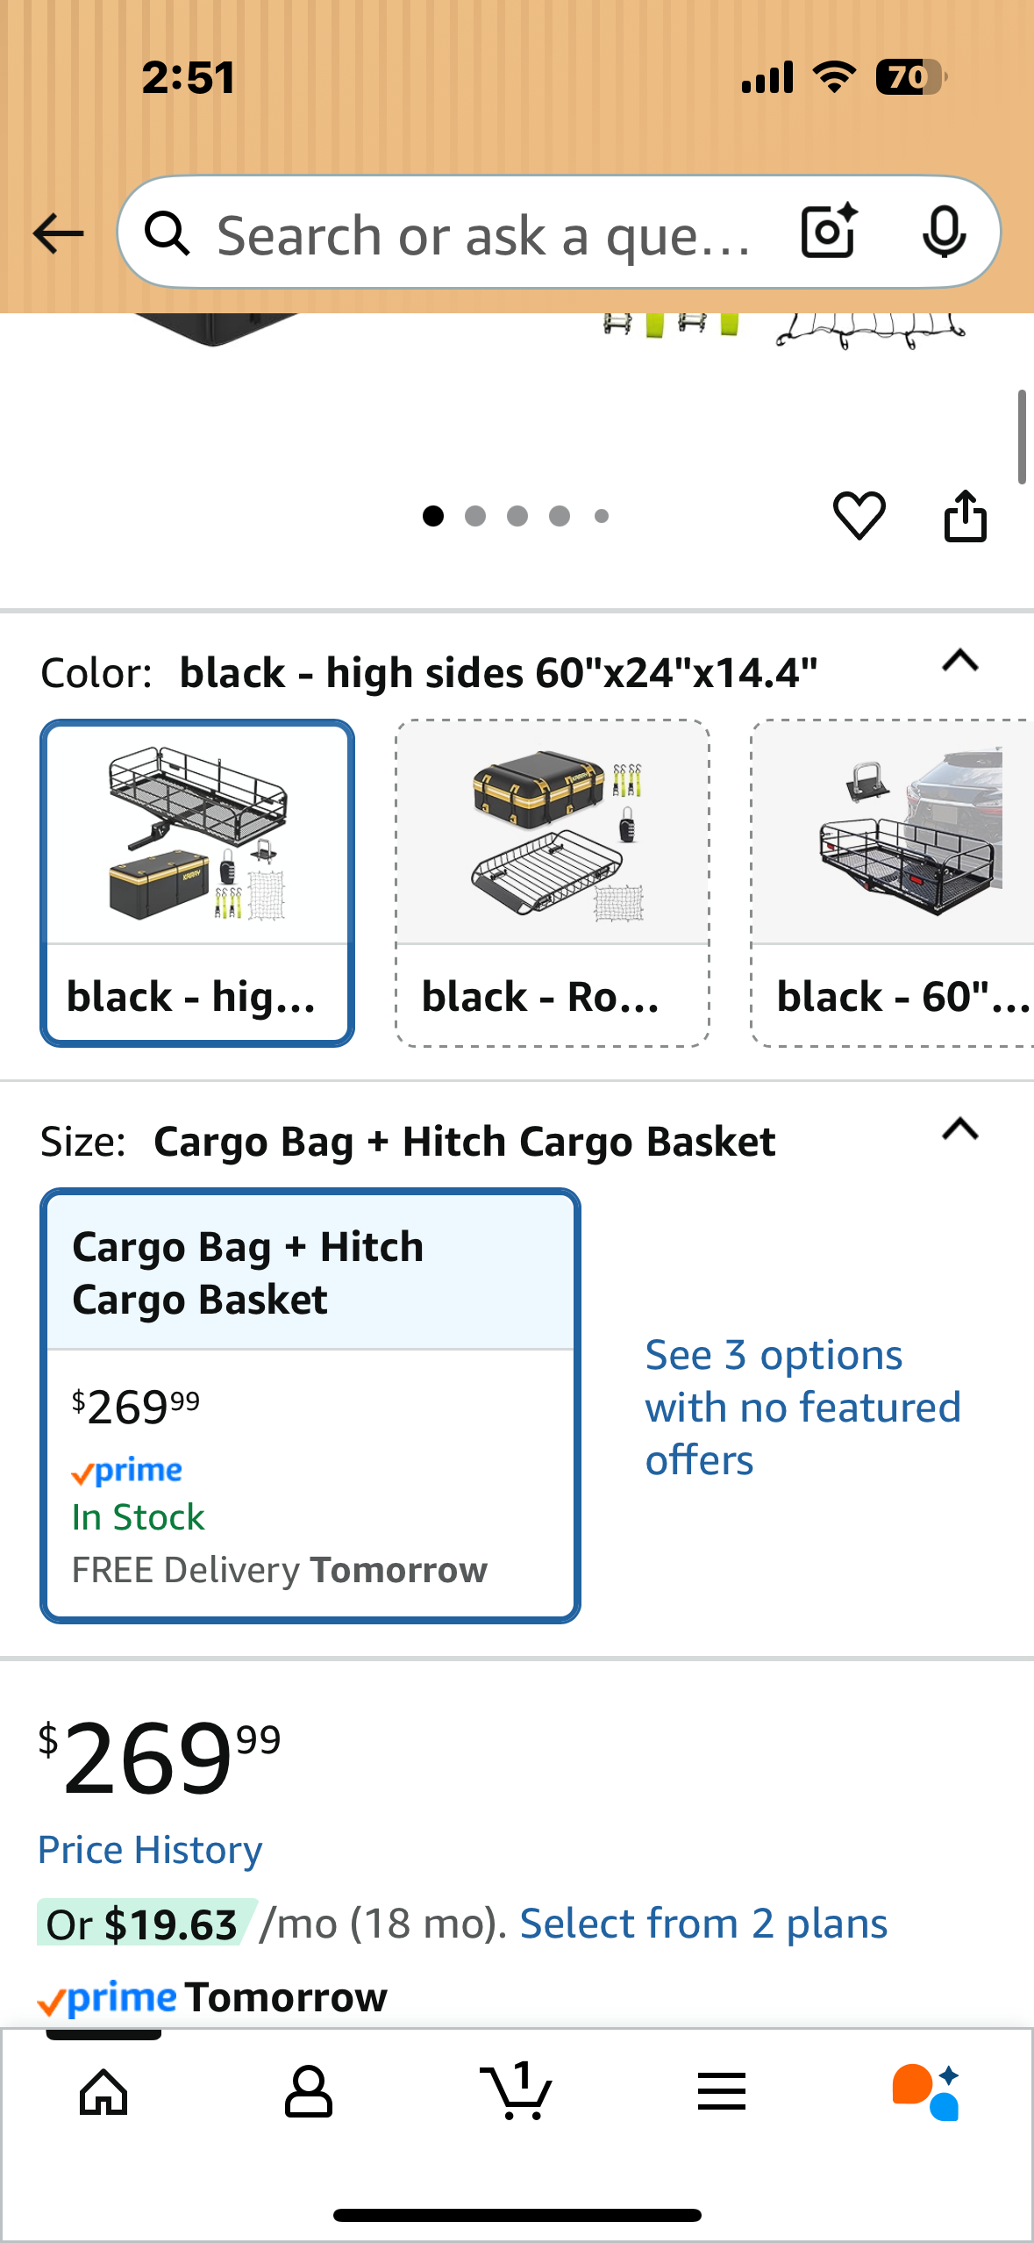The width and height of the screenshot is (1034, 2243).
Task: Collapse the Color options section
Action: [x=959, y=661]
